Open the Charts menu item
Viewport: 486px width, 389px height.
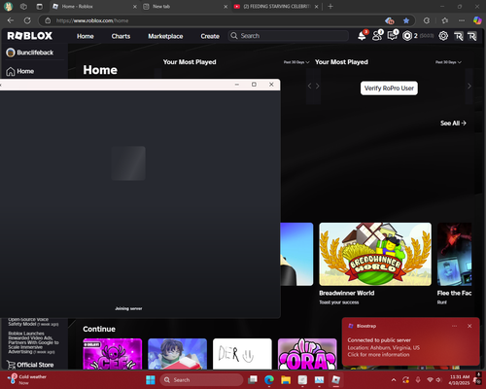(x=121, y=36)
